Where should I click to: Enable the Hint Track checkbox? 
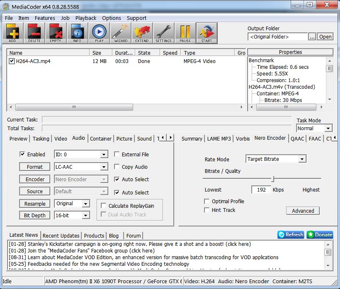tap(207, 210)
